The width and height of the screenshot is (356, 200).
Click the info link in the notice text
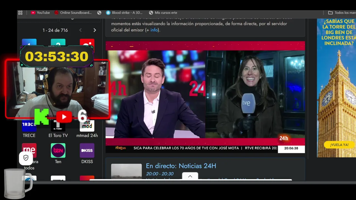154,30
